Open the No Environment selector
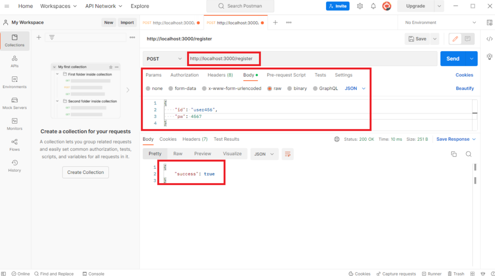Viewport: 495px width, 276px height. 441,22
